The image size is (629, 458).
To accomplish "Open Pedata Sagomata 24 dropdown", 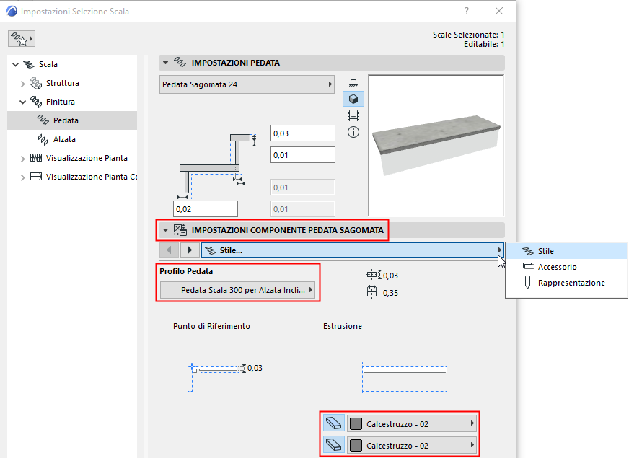I will [247, 84].
